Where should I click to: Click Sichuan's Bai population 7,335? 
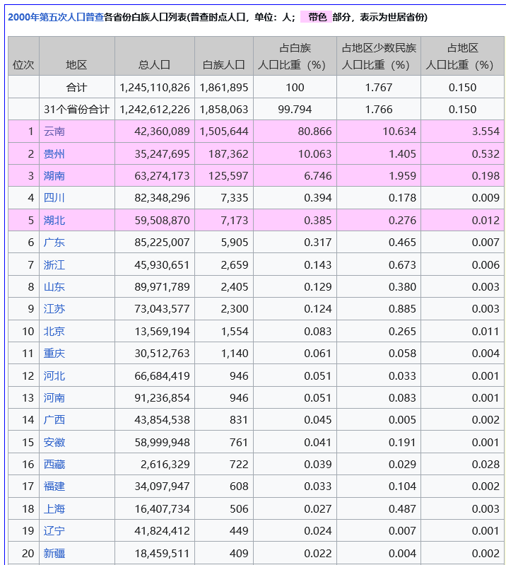tap(235, 198)
